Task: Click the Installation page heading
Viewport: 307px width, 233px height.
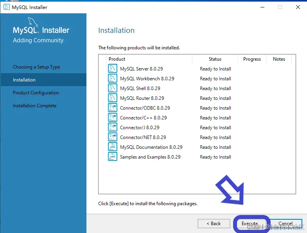Action: click(116, 31)
